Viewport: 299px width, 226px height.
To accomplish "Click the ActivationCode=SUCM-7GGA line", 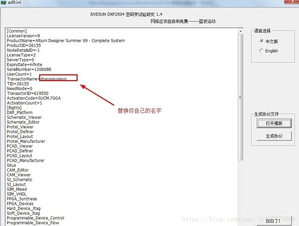I will point(34,98).
